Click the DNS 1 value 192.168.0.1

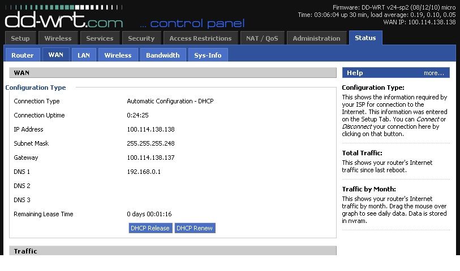[144, 172]
